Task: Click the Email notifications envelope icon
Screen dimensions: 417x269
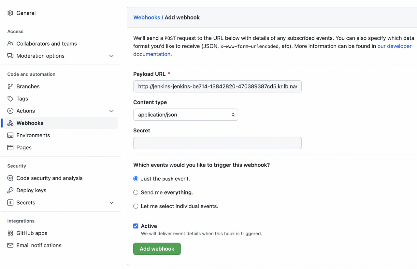Action: tap(10, 246)
